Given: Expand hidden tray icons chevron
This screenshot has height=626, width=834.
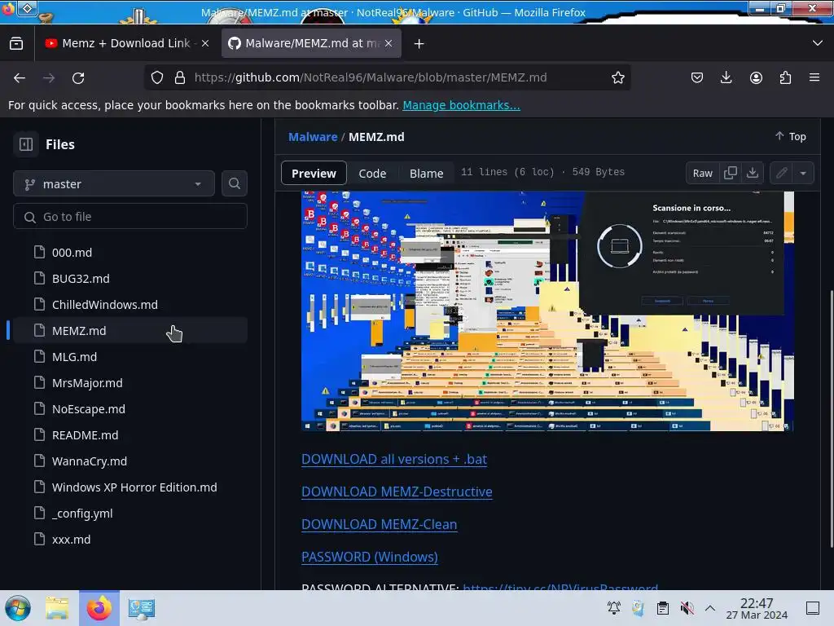Looking at the screenshot, I should click(x=710, y=608).
